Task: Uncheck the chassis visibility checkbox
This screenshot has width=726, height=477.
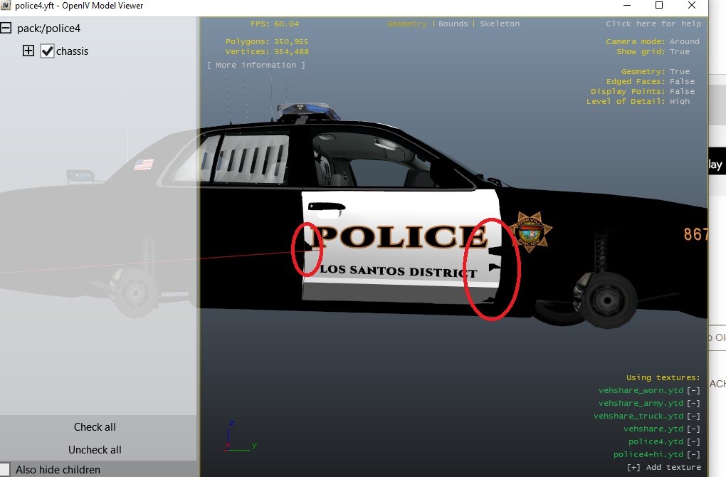Action: 47,51
